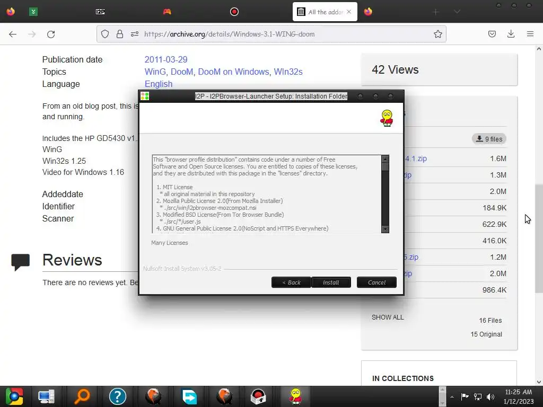
Task: Click the I2P mascot logo in the installer header
Action: pyautogui.click(x=387, y=118)
